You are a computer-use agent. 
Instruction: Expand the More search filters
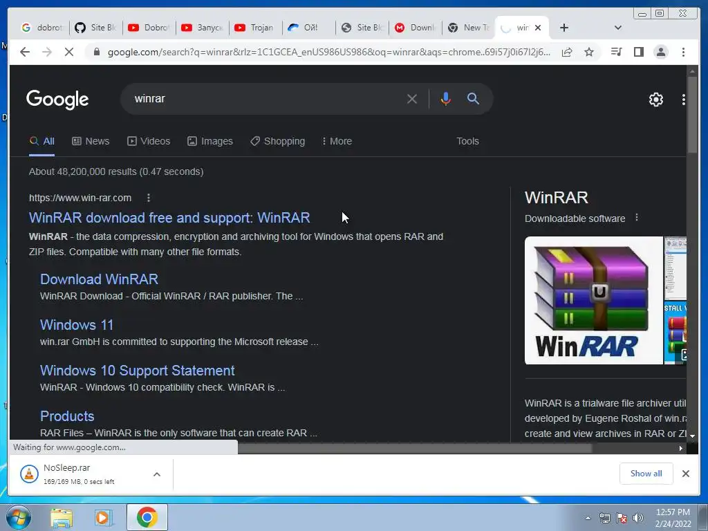[337, 141]
